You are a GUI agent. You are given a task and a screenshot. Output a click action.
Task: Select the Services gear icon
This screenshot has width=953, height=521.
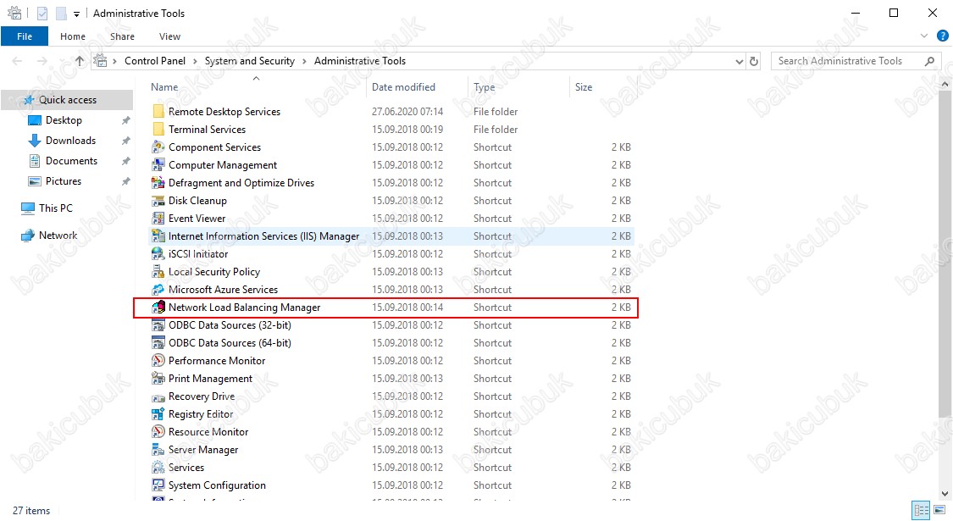click(158, 468)
